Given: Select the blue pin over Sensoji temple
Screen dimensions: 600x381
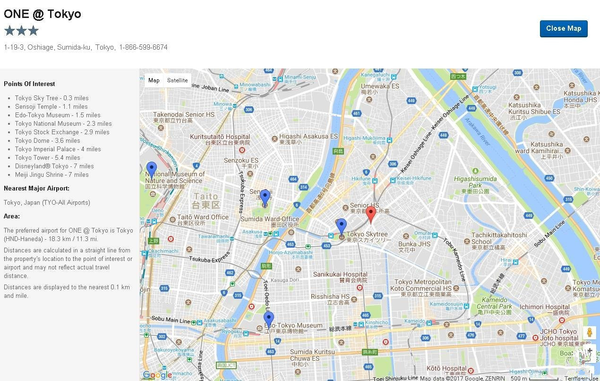Looking at the screenshot, I should 265,198.
